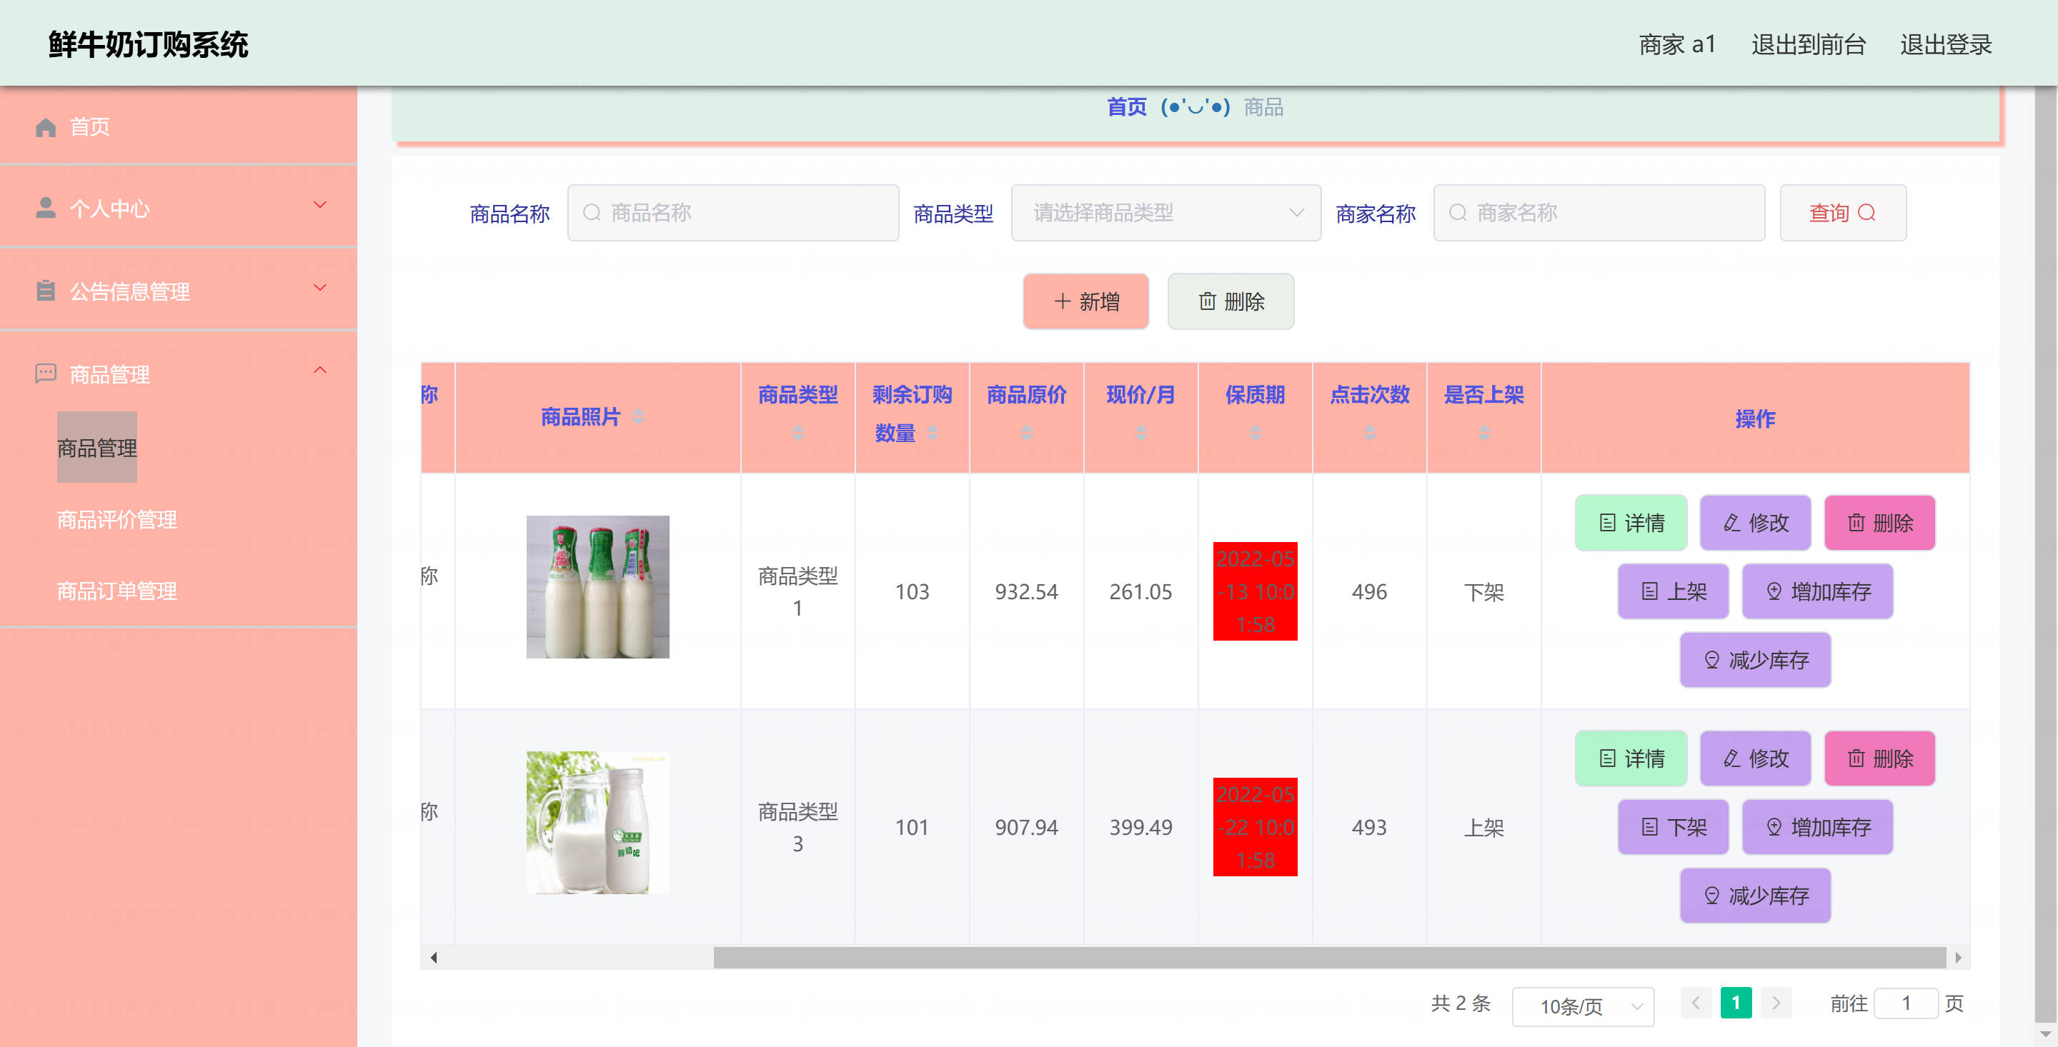This screenshot has height=1047, width=2058.
Task: Click the sort arrows beside 剩余订购数量 header
Action: point(932,433)
